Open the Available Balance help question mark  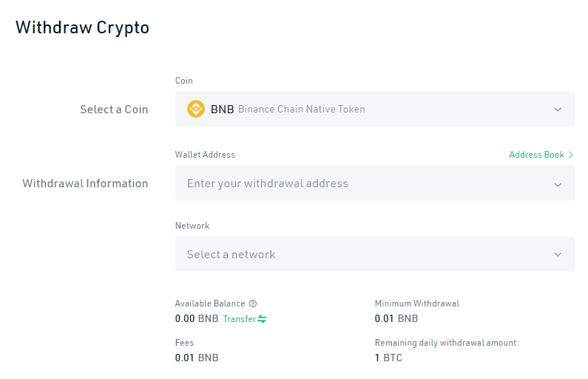[x=253, y=303]
